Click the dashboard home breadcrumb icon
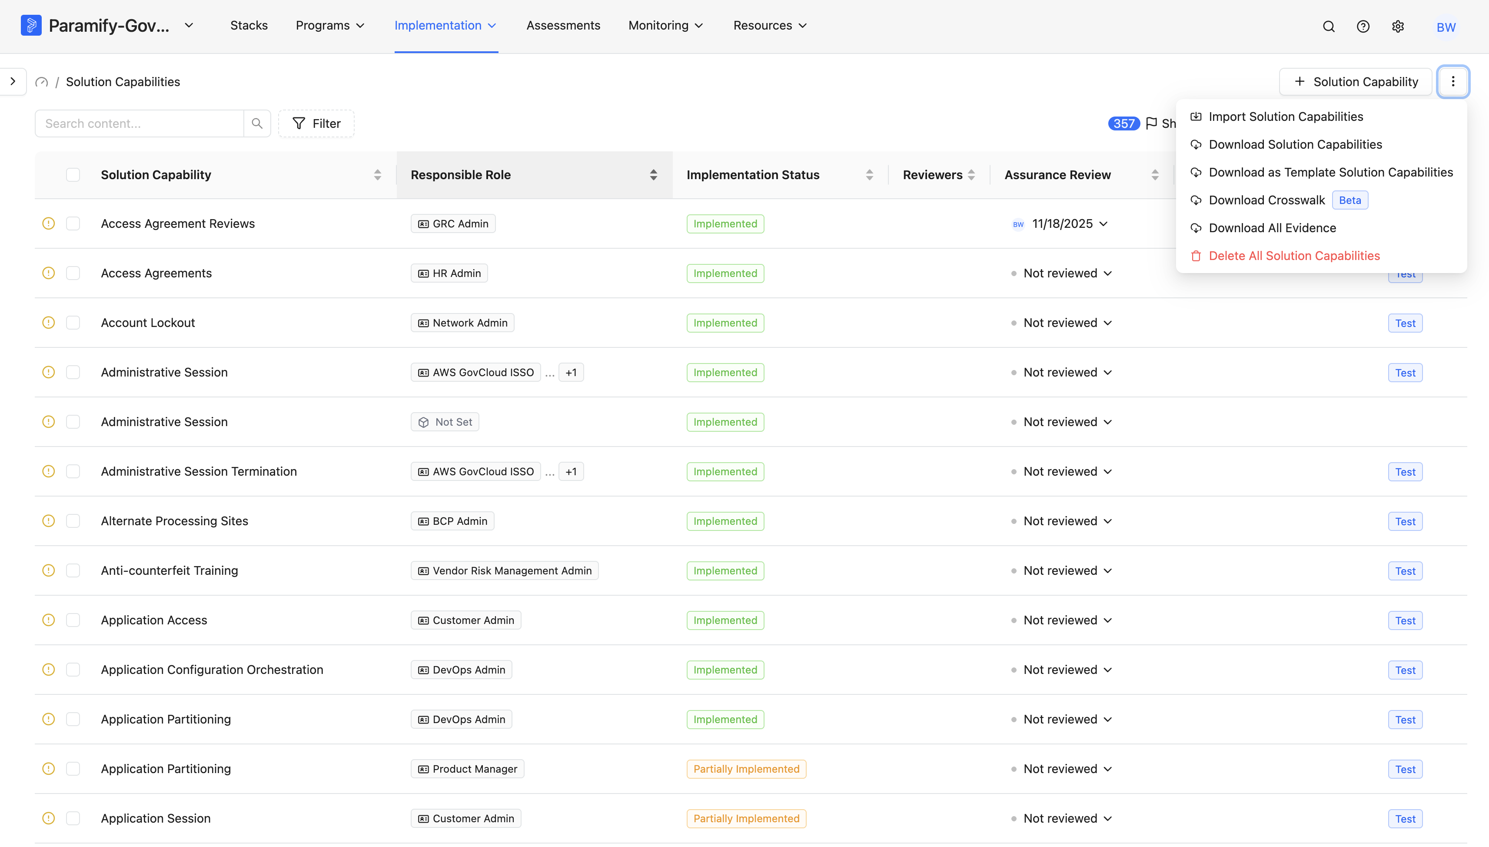Image resolution: width=1489 pixels, height=847 pixels. pos(41,82)
